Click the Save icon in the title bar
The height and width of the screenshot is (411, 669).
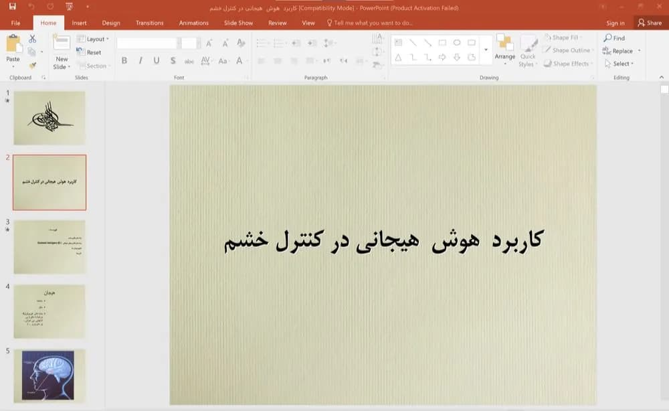click(12, 7)
